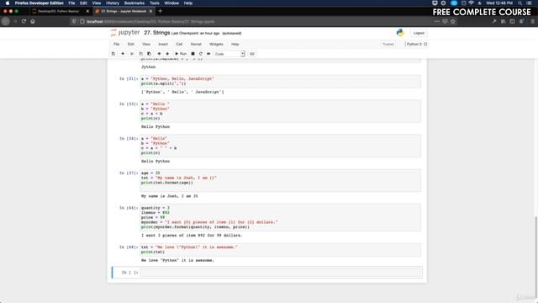The image size is (538, 303).
Task: Open the Jupyter Cell menu
Action: (x=179, y=45)
